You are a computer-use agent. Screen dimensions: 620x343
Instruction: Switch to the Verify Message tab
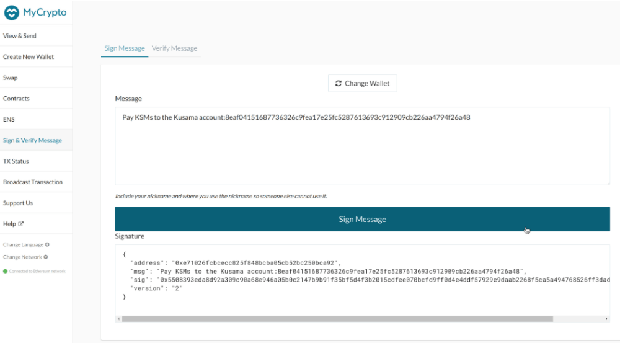click(x=174, y=48)
